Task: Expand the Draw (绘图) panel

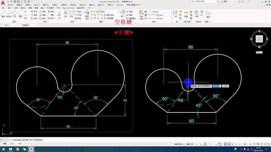Action: tap(15, 22)
